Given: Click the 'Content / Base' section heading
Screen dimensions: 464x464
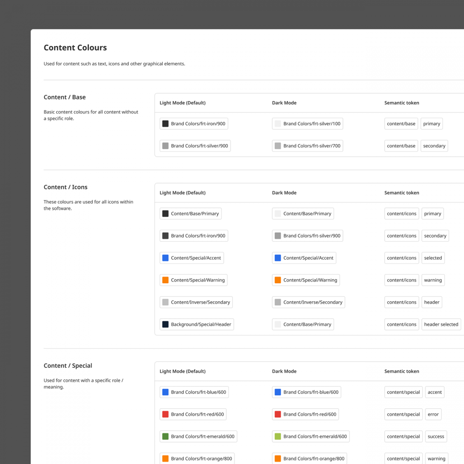Looking at the screenshot, I should coord(65,97).
